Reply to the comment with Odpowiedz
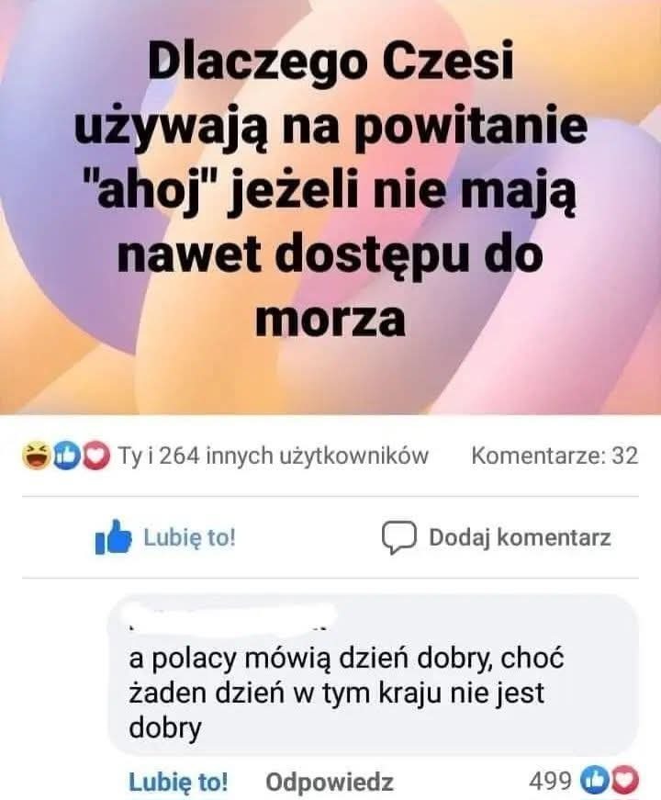 click(x=330, y=782)
